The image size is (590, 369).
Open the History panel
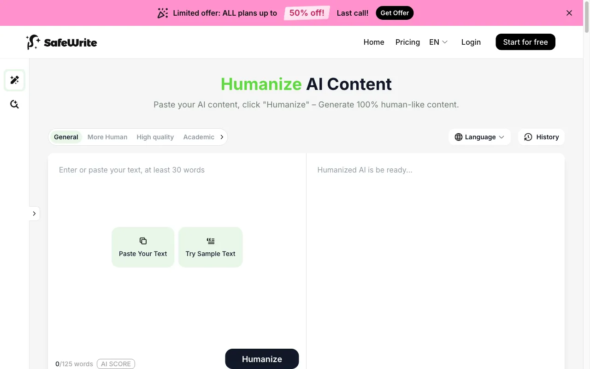pos(541,137)
